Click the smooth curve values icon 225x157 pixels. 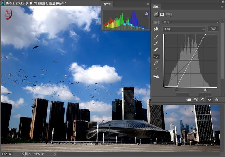[x=156, y=69]
